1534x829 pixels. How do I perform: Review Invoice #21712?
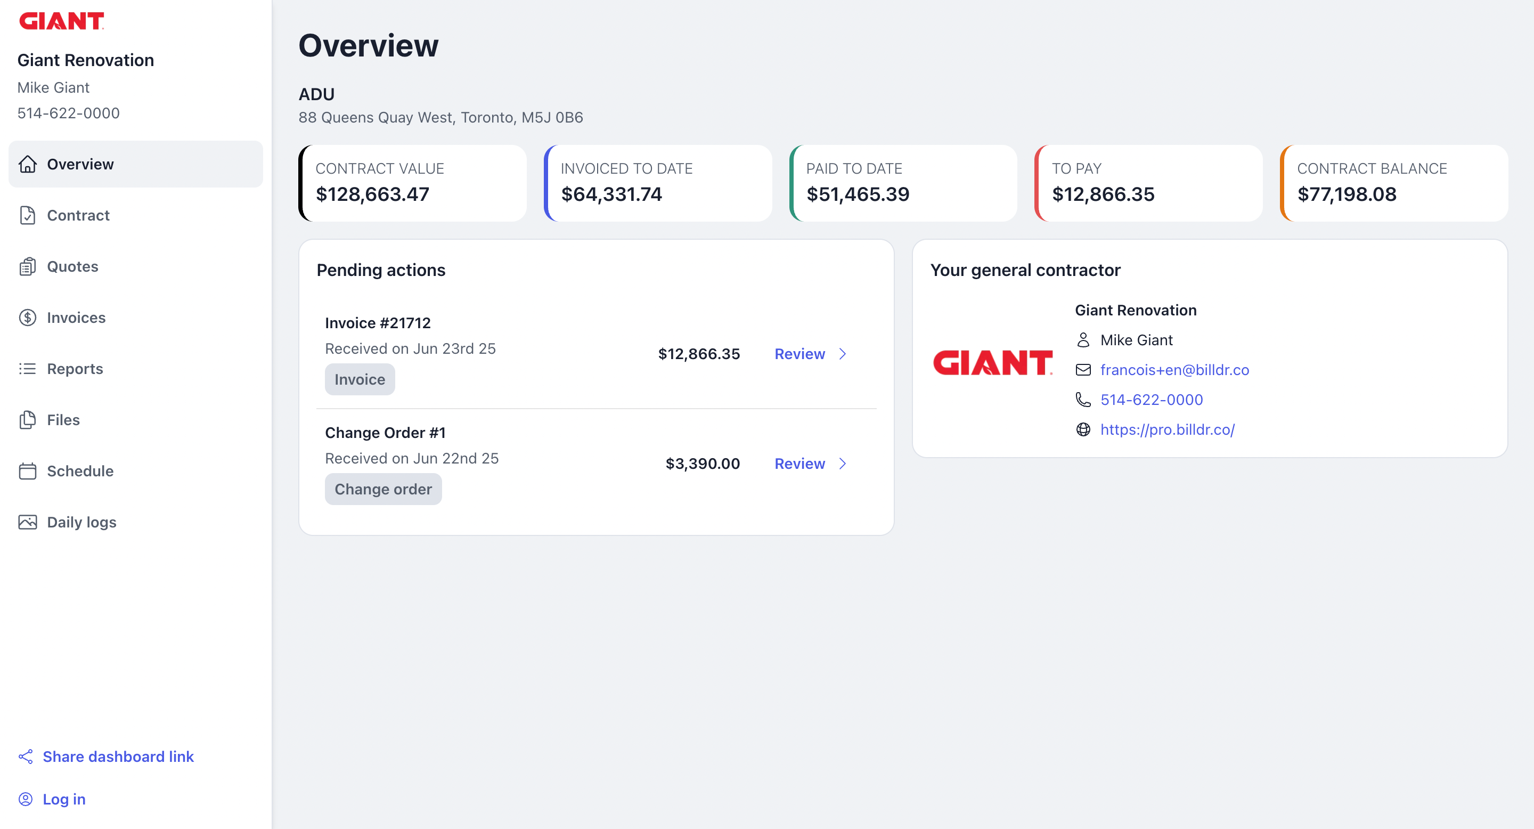click(799, 354)
